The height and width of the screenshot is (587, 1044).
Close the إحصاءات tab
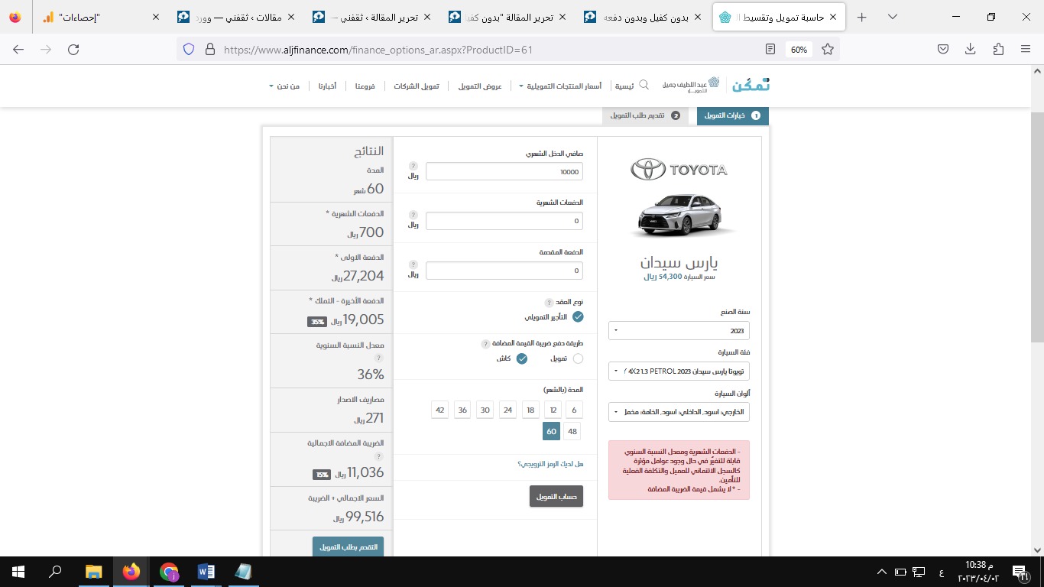[156, 17]
